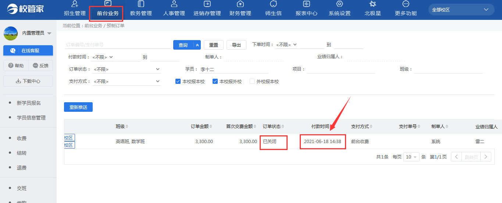Click the 反馈 feedback button
The image size is (502, 203).
pos(40,65)
